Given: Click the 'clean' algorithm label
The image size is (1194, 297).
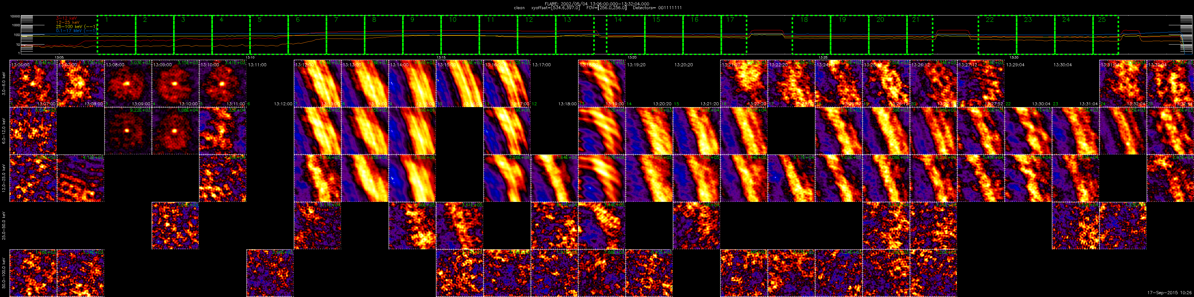Looking at the screenshot, I should [519, 8].
